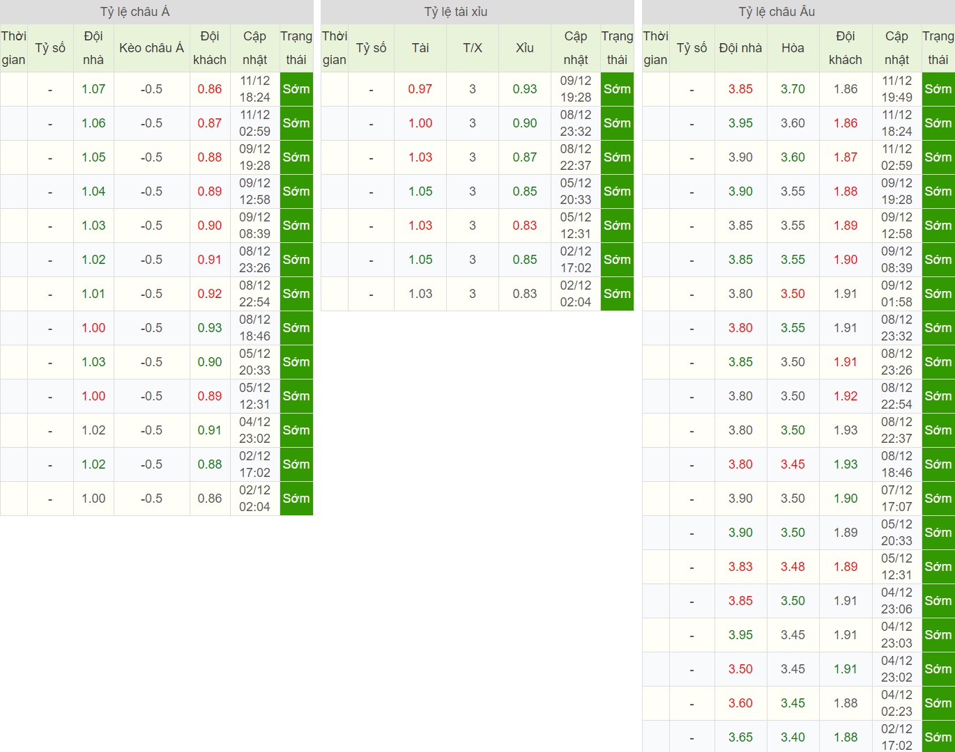Select the 'Hòa' column header
The image size is (955, 752).
click(793, 48)
